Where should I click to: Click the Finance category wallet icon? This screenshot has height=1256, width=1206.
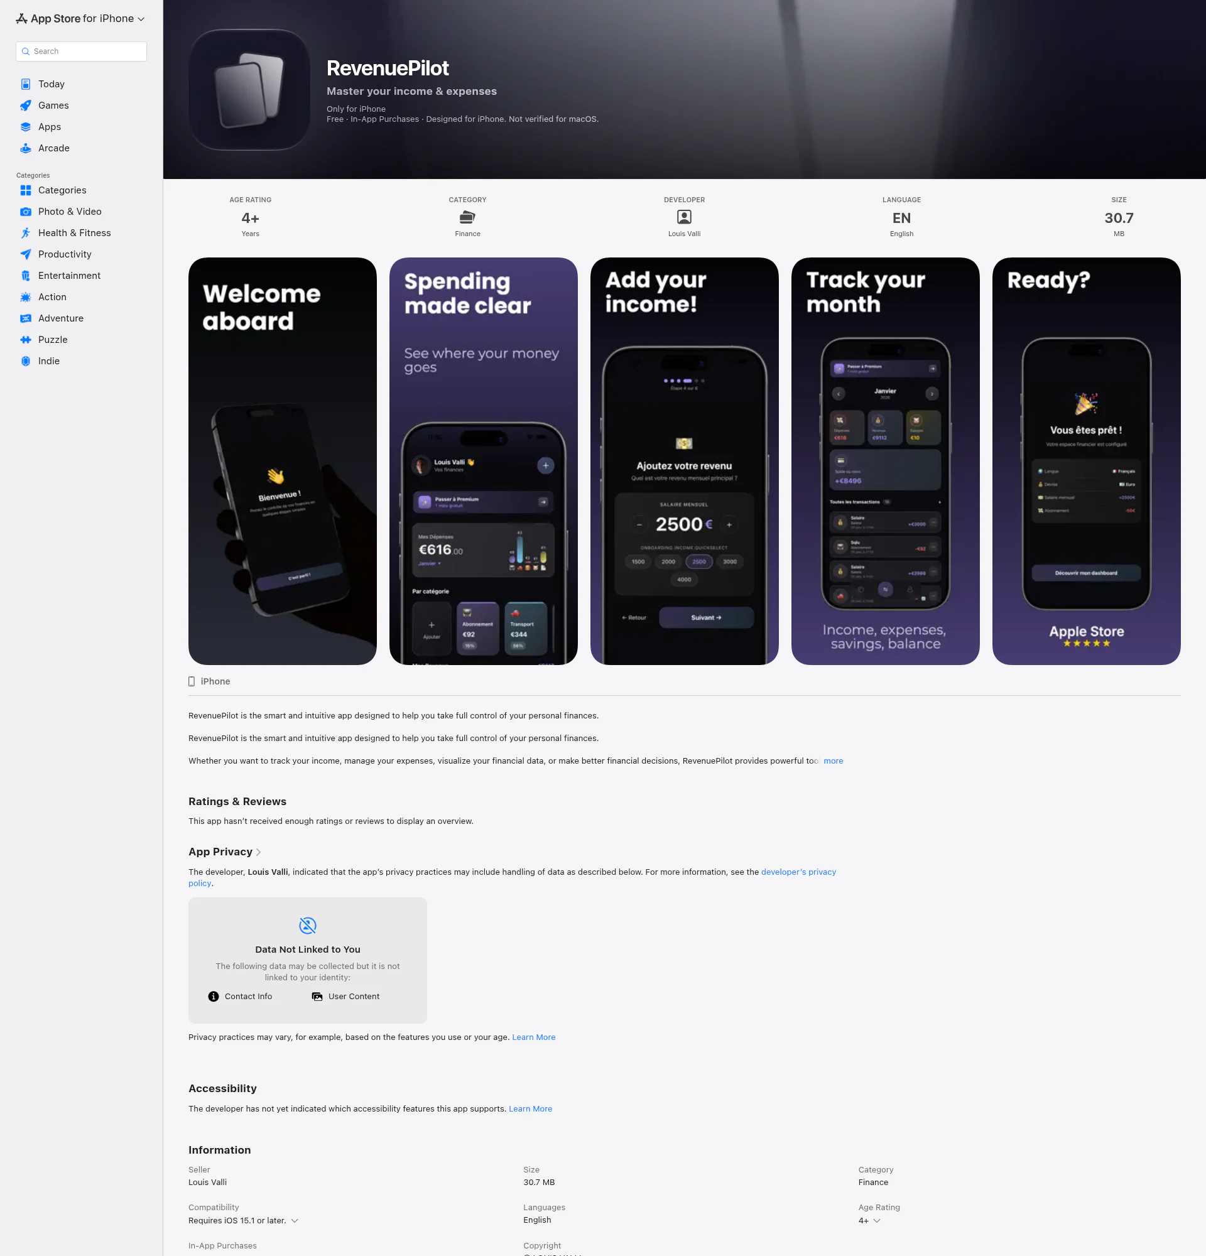coord(467,217)
